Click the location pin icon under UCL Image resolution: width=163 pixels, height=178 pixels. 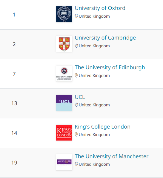click(76, 105)
